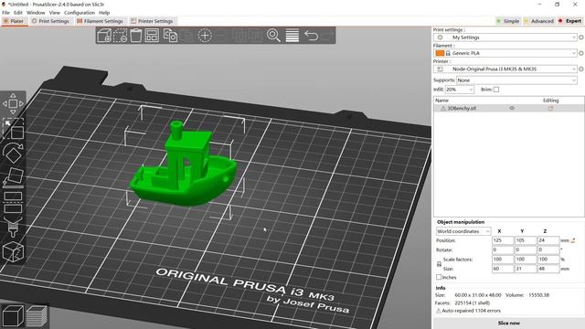The width and height of the screenshot is (585, 329).
Task: Click the Copy icon in top toolbar
Action: (x=171, y=36)
